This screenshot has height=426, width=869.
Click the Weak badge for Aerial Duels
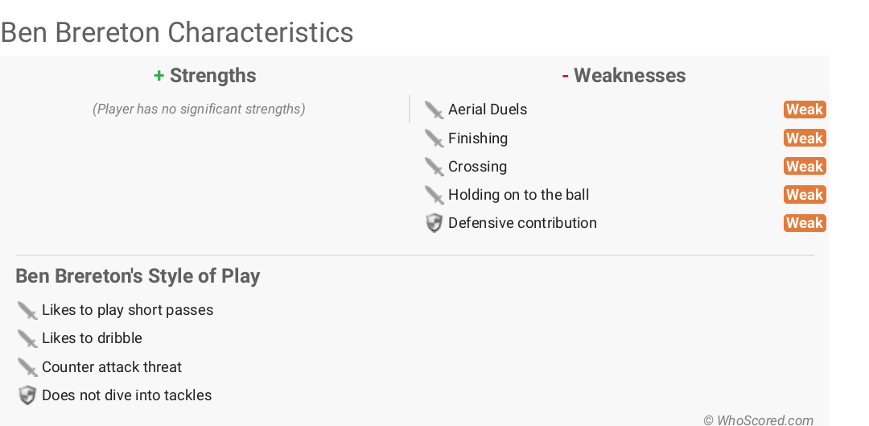point(804,110)
